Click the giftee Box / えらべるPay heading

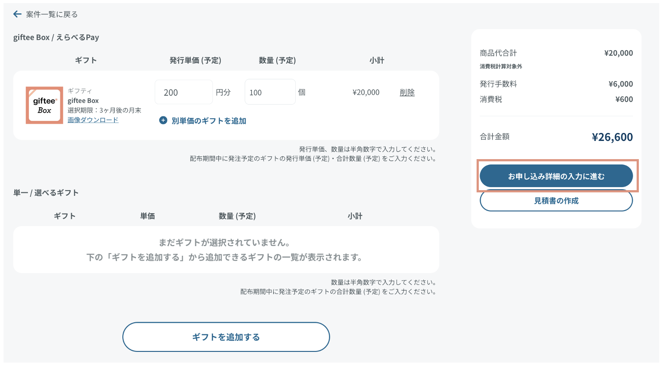56,37
